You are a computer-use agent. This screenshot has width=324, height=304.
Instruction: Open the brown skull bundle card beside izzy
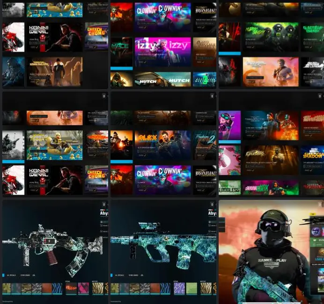pos(205,52)
